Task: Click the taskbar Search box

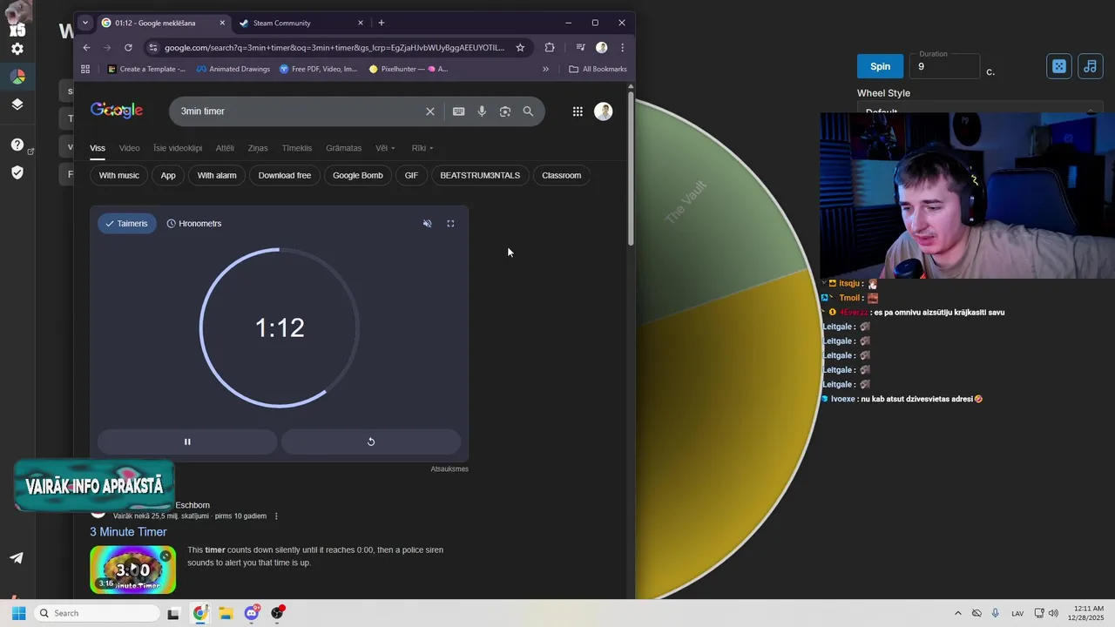Action: (98, 613)
